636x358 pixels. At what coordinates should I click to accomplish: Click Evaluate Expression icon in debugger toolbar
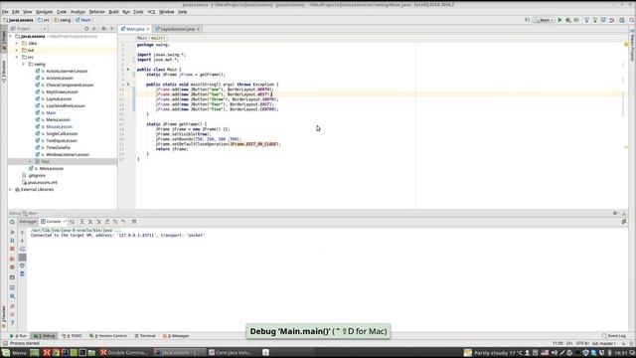pyautogui.click(x=134, y=222)
